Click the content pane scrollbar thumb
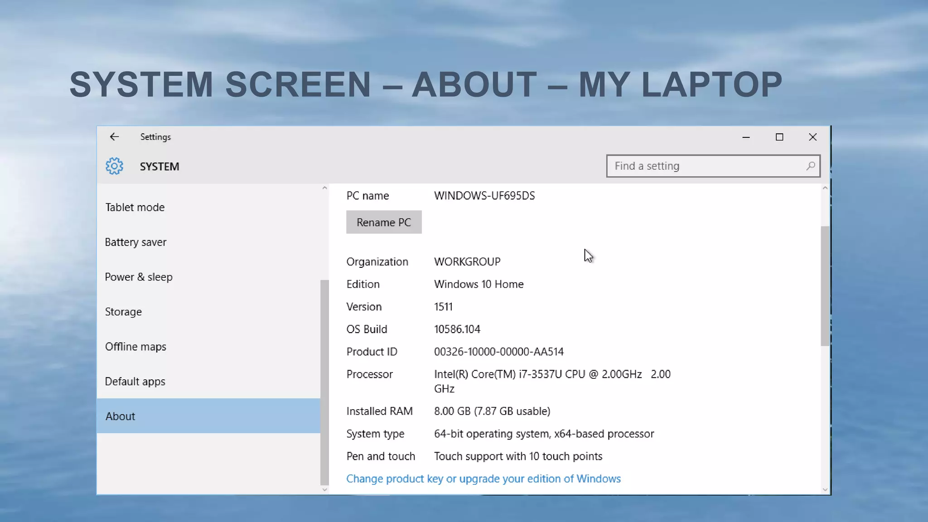Screen dimensions: 928x522 click(x=825, y=286)
